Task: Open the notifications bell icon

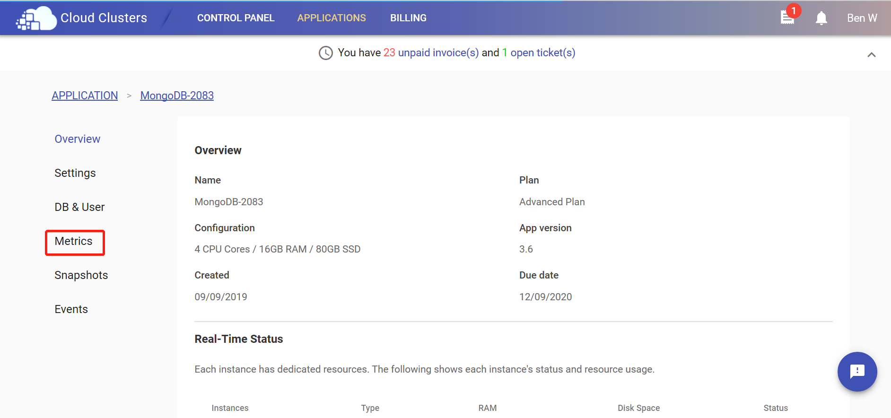Action: (x=821, y=18)
